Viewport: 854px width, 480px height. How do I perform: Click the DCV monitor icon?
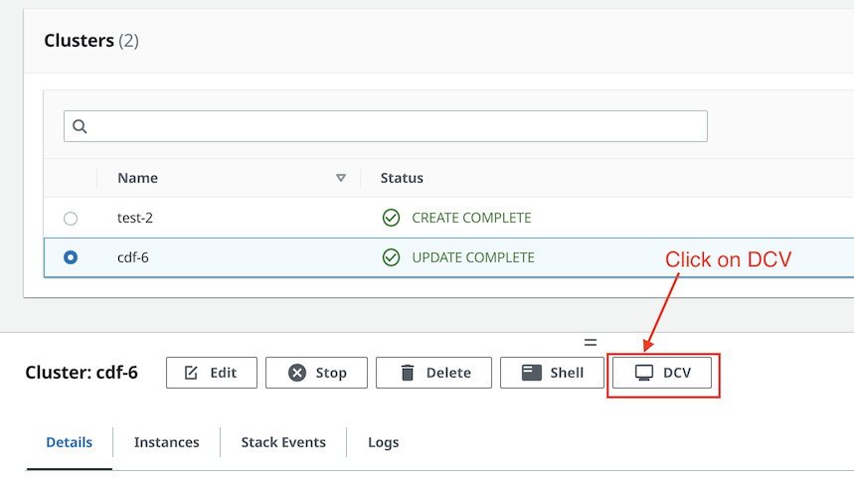[x=644, y=373]
